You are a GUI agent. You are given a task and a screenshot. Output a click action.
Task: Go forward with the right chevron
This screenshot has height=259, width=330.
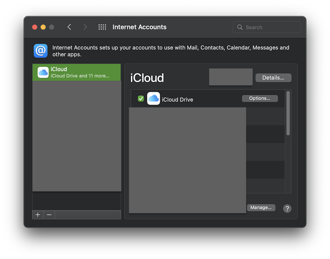85,27
